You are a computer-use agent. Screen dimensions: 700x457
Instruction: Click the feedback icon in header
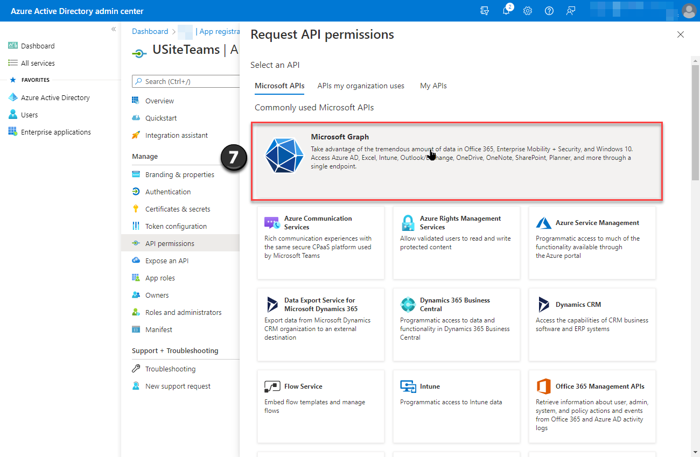[571, 11]
